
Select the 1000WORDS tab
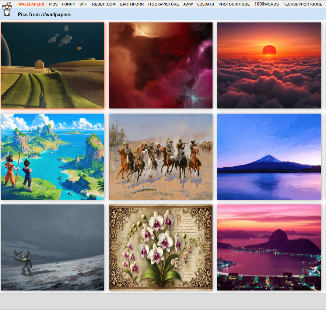[x=266, y=4]
